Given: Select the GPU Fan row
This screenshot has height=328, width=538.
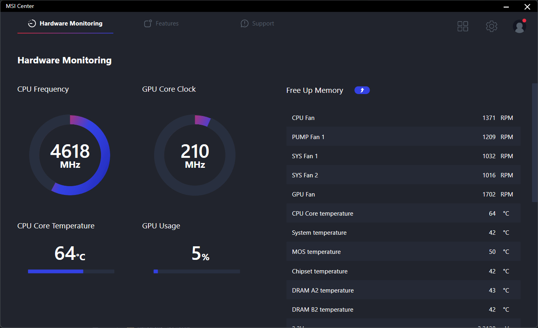Looking at the screenshot, I should [403, 194].
